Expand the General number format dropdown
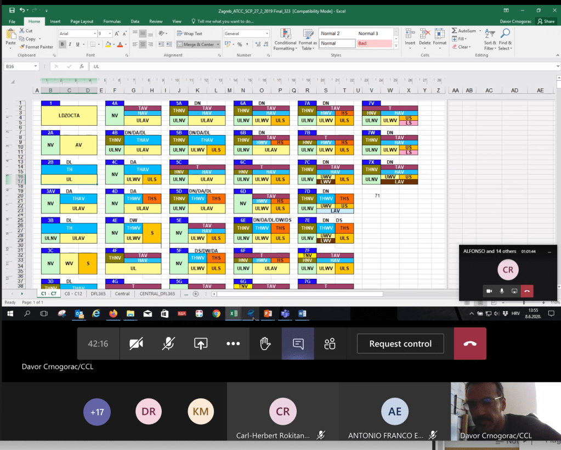The height and width of the screenshot is (450, 561). [x=267, y=34]
